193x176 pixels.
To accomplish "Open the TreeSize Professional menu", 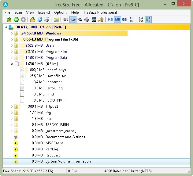I will [x=100, y=13].
